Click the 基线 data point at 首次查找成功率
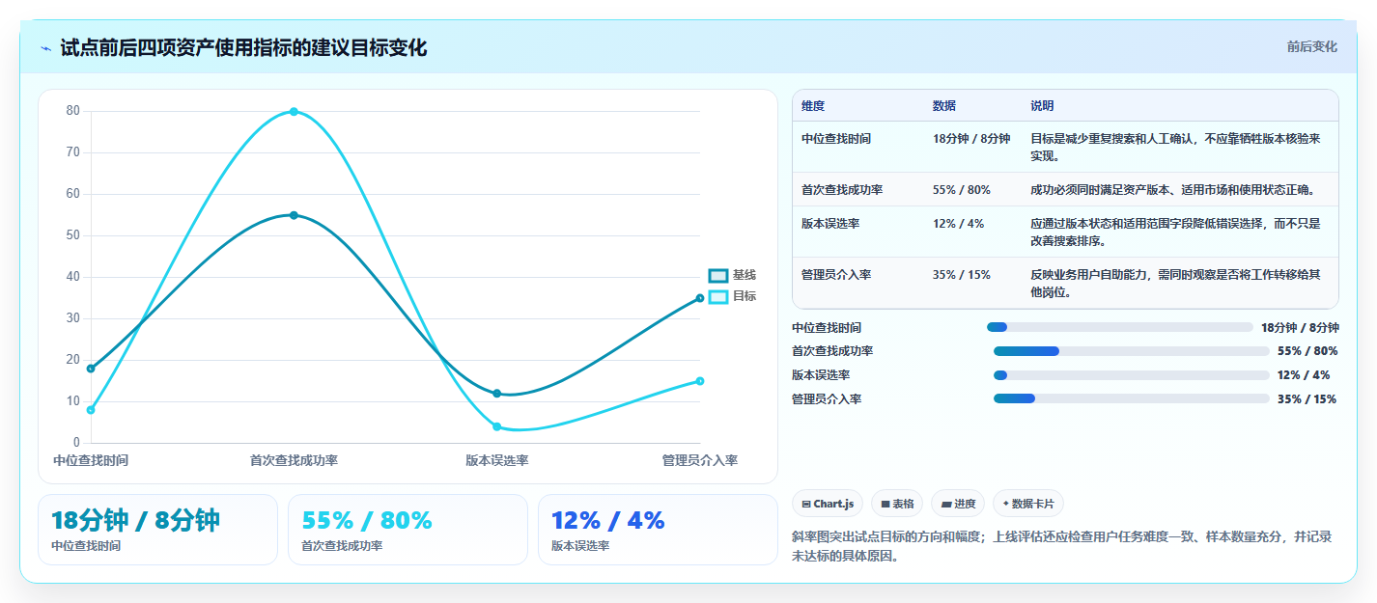The height and width of the screenshot is (603, 1377). tap(294, 215)
